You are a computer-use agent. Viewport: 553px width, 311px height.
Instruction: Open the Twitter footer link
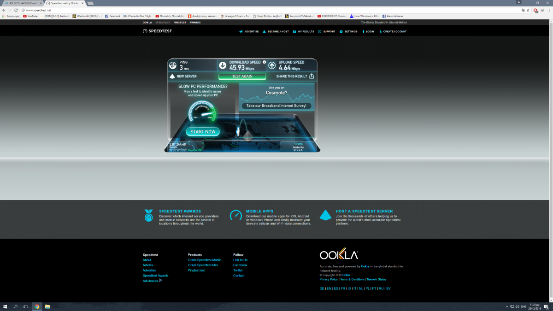(x=238, y=270)
